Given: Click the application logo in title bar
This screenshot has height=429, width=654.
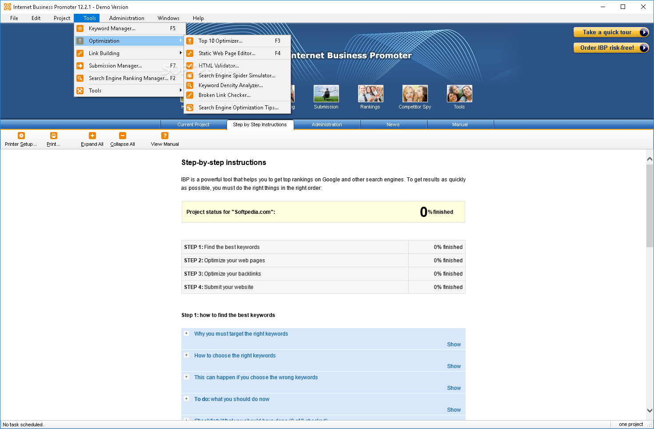Looking at the screenshot, I should click(x=8, y=7).
